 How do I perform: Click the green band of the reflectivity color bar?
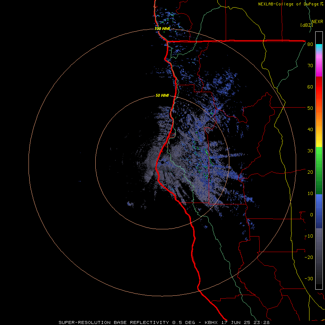[319, 170]
